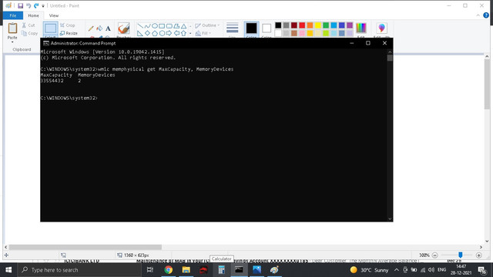Viewport: 493px width, 277px height.
Task: Select the Color 2 white box
Action: click(x=267, y=28)
